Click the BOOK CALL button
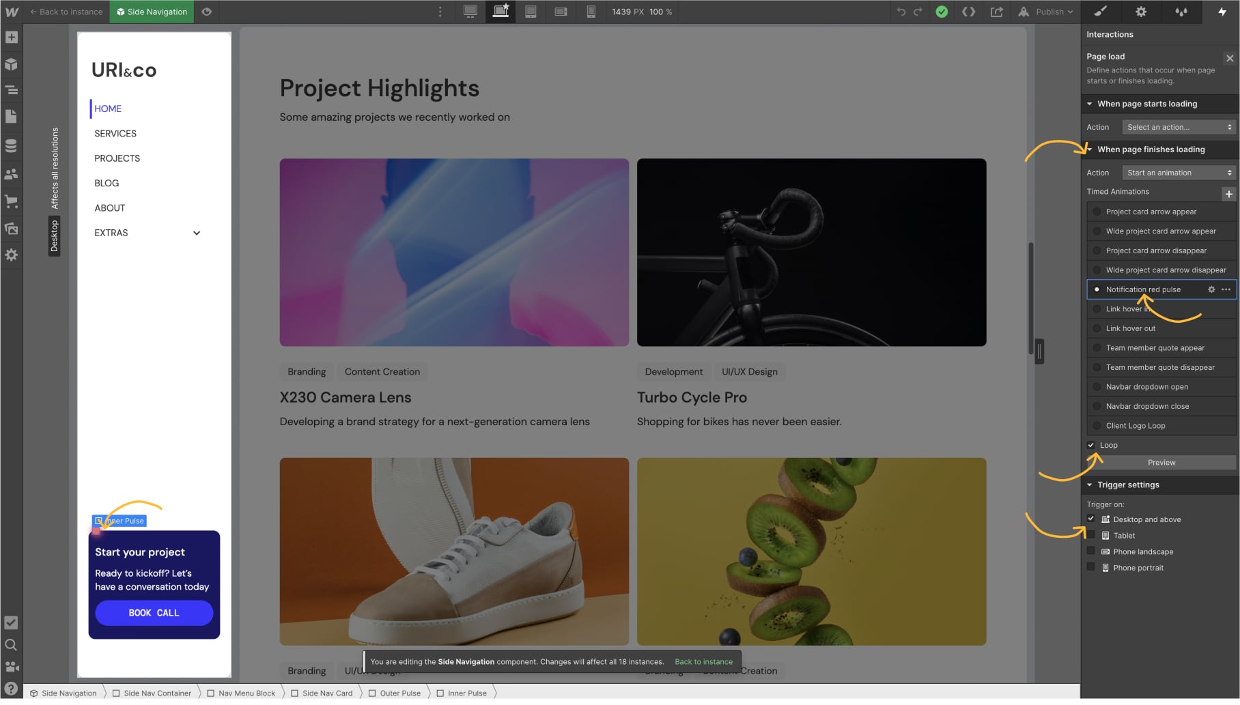The image size is (1240, 705). [x=154, y=613]
